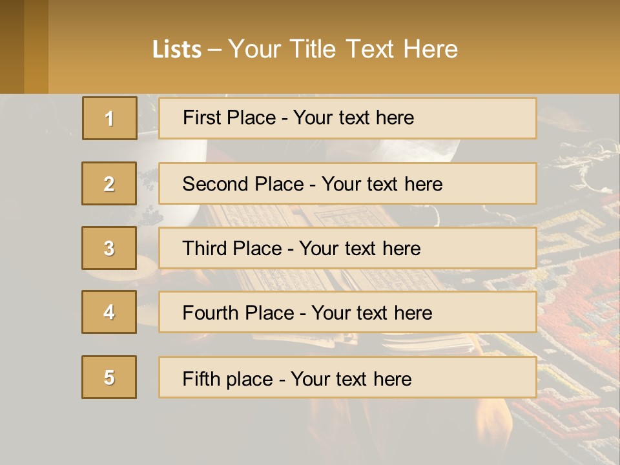This screenshot has height=465, width=620.
Task: Click the slide title text
Action: click(x=305, y=49)
